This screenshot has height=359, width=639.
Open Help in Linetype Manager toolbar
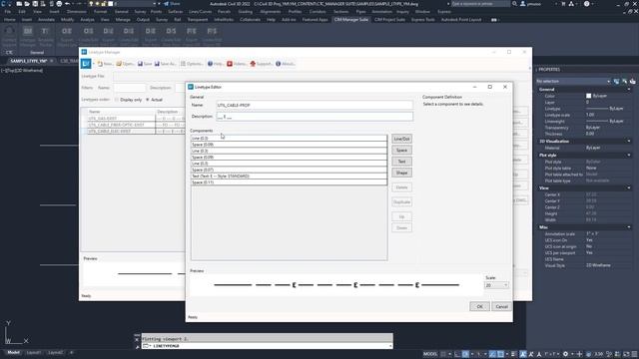point(216,64)
